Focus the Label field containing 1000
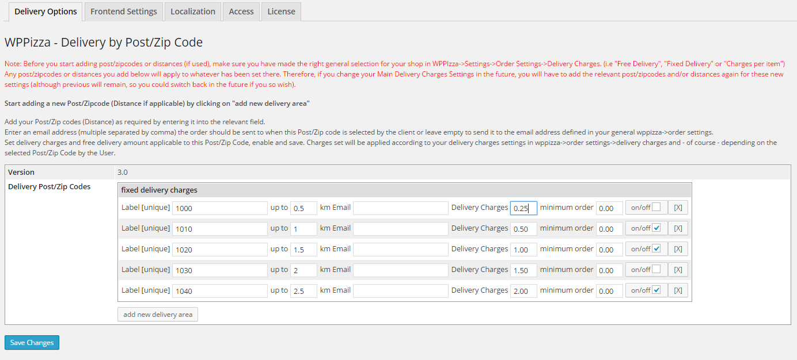Screen dimensions: 797x360 click(x=220, y=208)
